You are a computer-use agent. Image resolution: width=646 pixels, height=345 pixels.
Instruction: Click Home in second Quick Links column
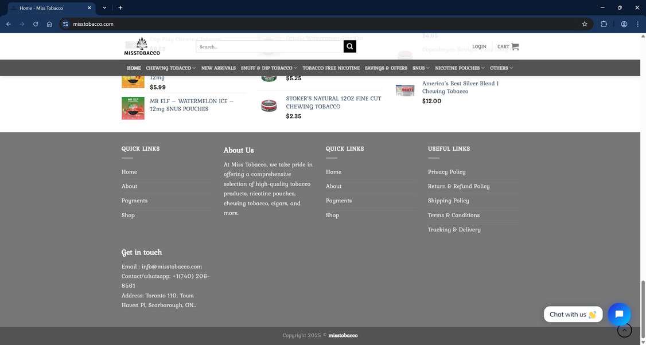pyautogui.click(x=334, y=172)
